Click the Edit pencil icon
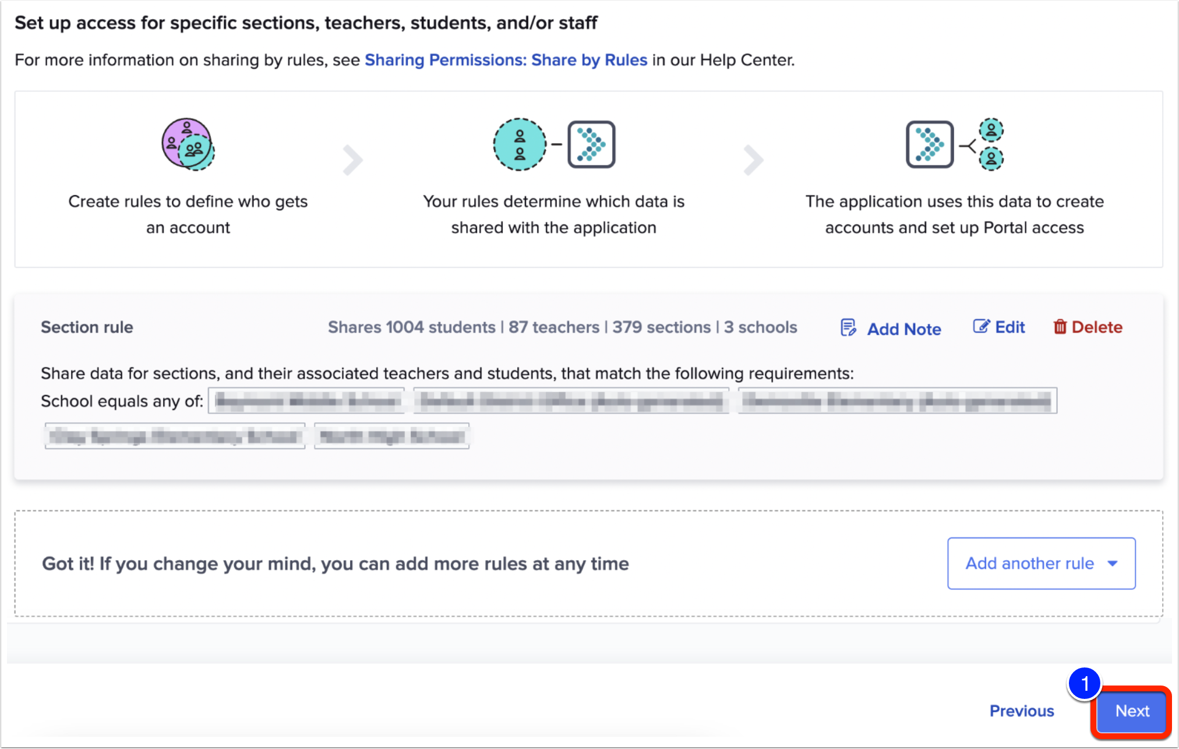The width and height of the screenshot is (1179, 749). [981, 326]
